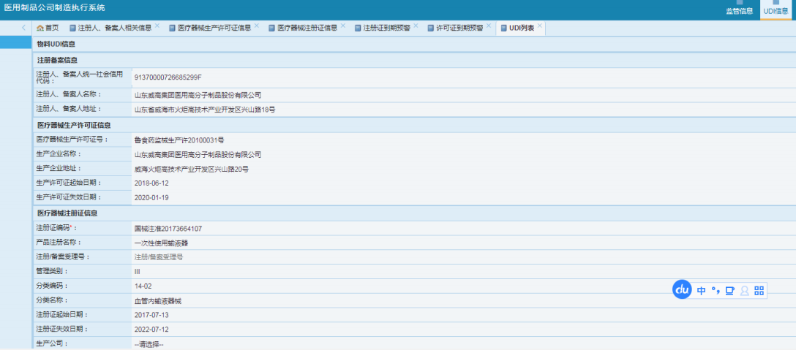
Task: Toggle the IME punctuation mode
Action: pyautogui.click(x=716, y=290)
